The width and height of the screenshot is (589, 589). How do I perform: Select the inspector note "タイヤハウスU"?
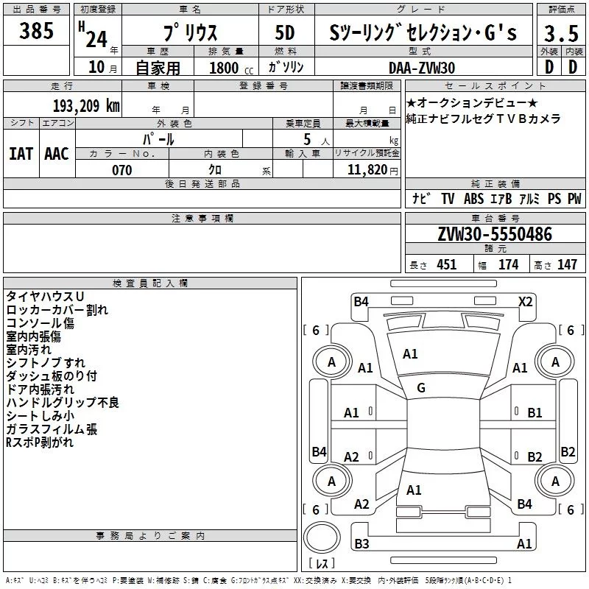45,297
